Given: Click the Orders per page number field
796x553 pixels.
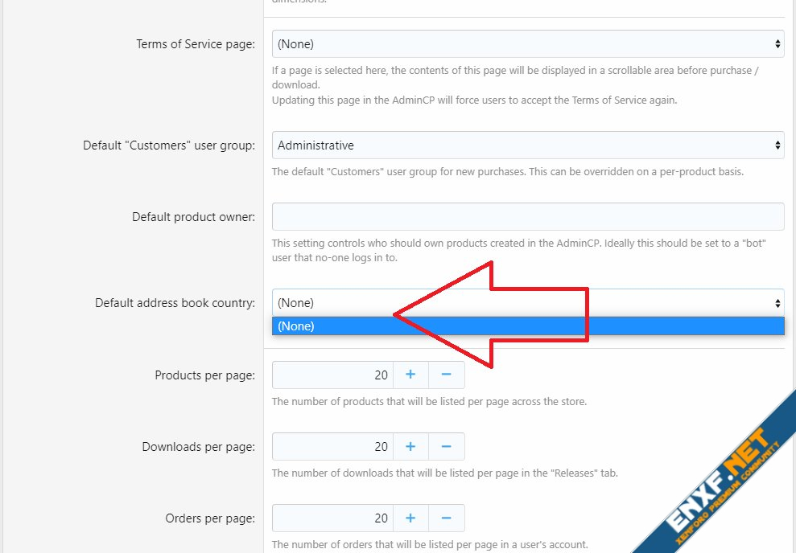Looking at the screenshot, I should point(332,518).
